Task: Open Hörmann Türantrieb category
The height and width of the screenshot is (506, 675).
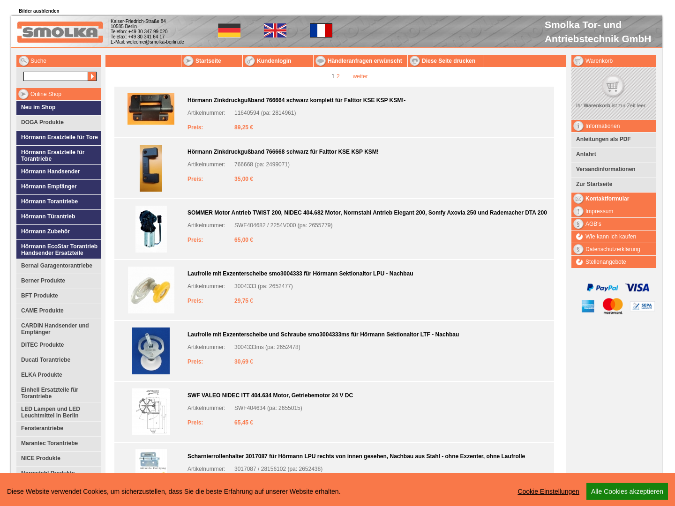Action: pyautogui.click(x=59, y=217)
